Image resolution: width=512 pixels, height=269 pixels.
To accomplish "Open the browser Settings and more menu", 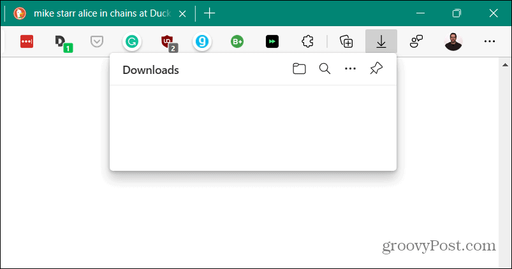I will coord(489,41).
